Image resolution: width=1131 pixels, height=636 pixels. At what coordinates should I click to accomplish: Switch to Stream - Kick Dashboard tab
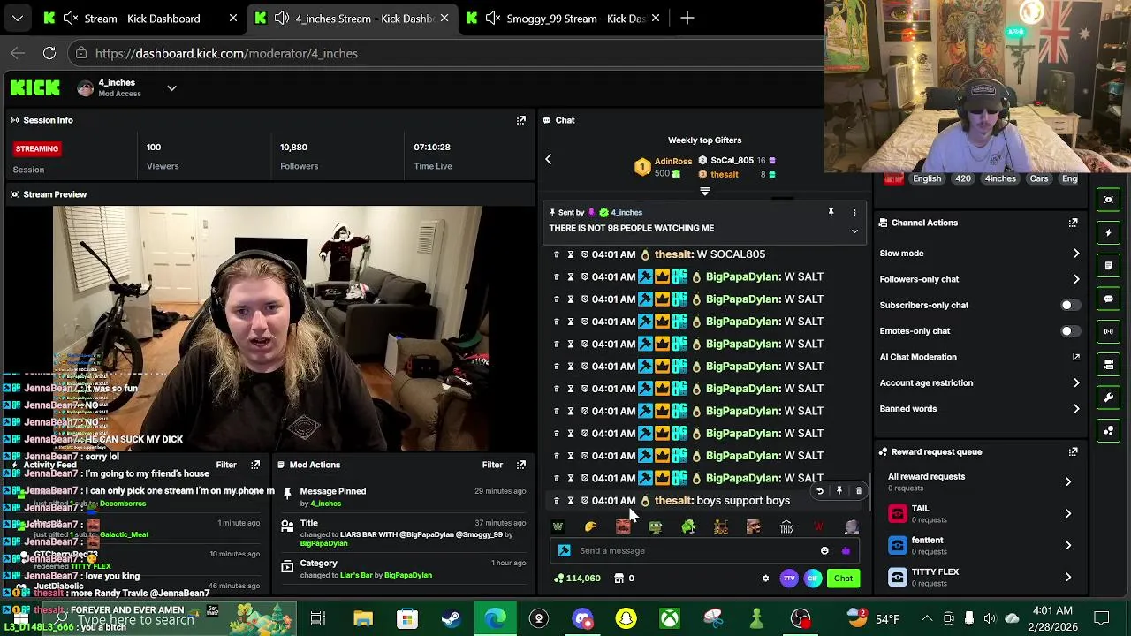pyautogui.click(x=141, y=18)
